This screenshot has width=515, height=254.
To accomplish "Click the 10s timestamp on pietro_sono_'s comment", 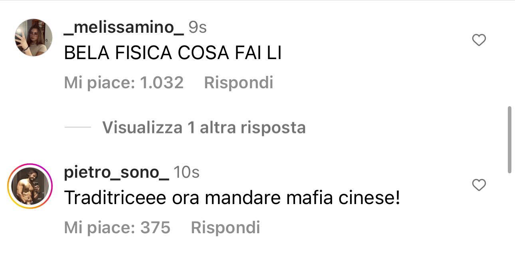I will (187, 173).
